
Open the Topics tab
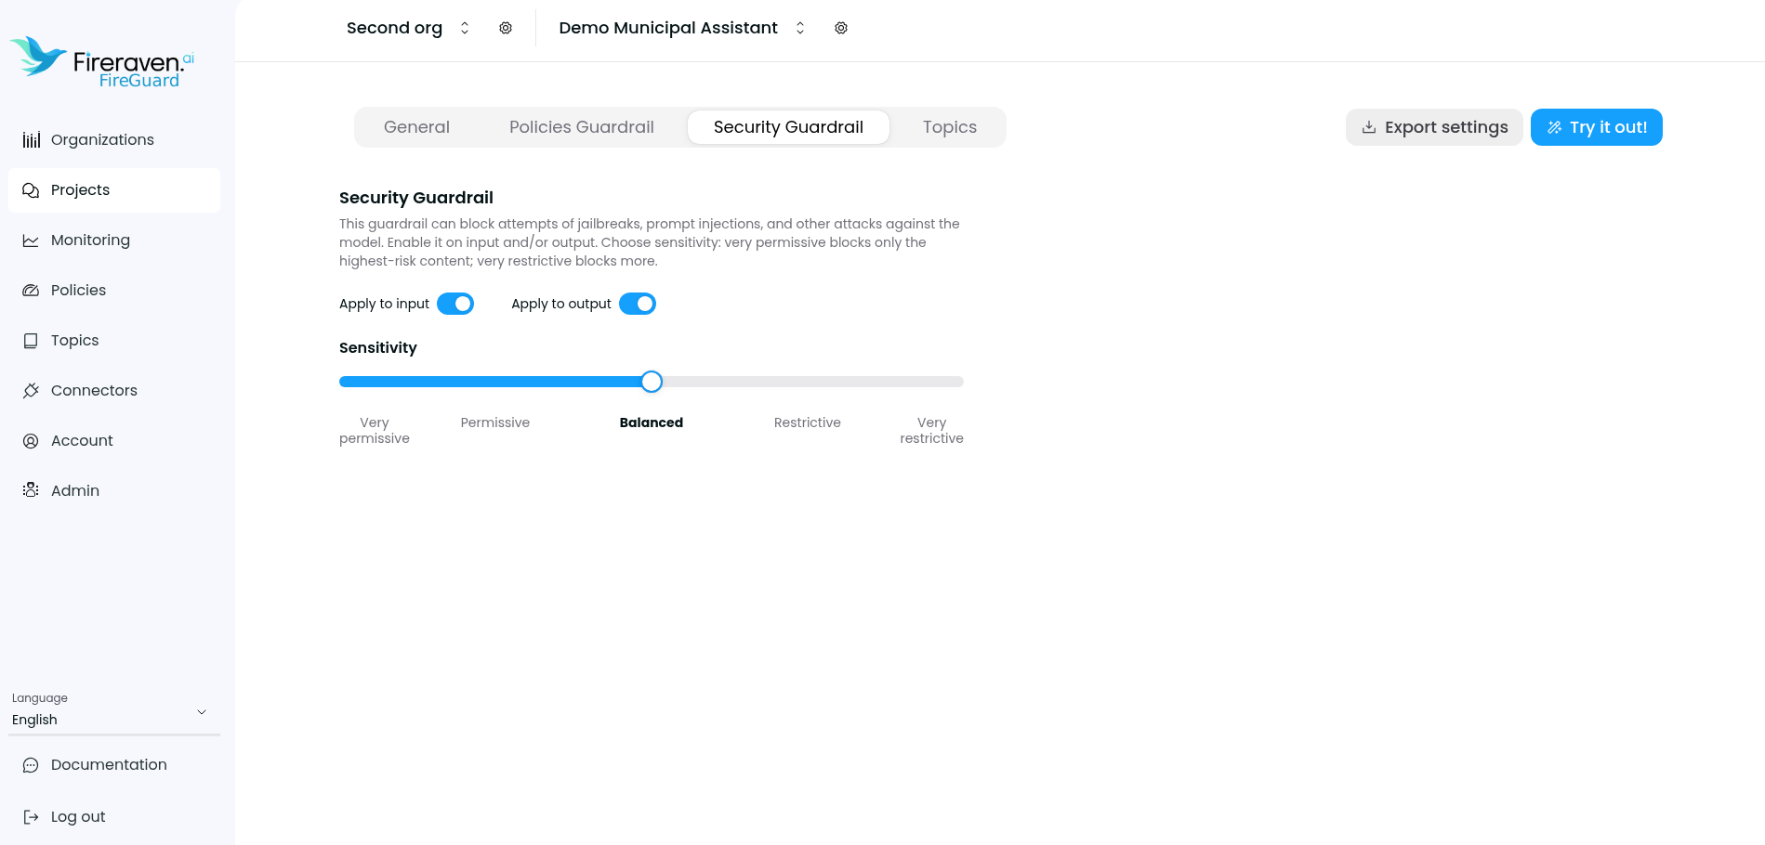[x=949, y=126]
